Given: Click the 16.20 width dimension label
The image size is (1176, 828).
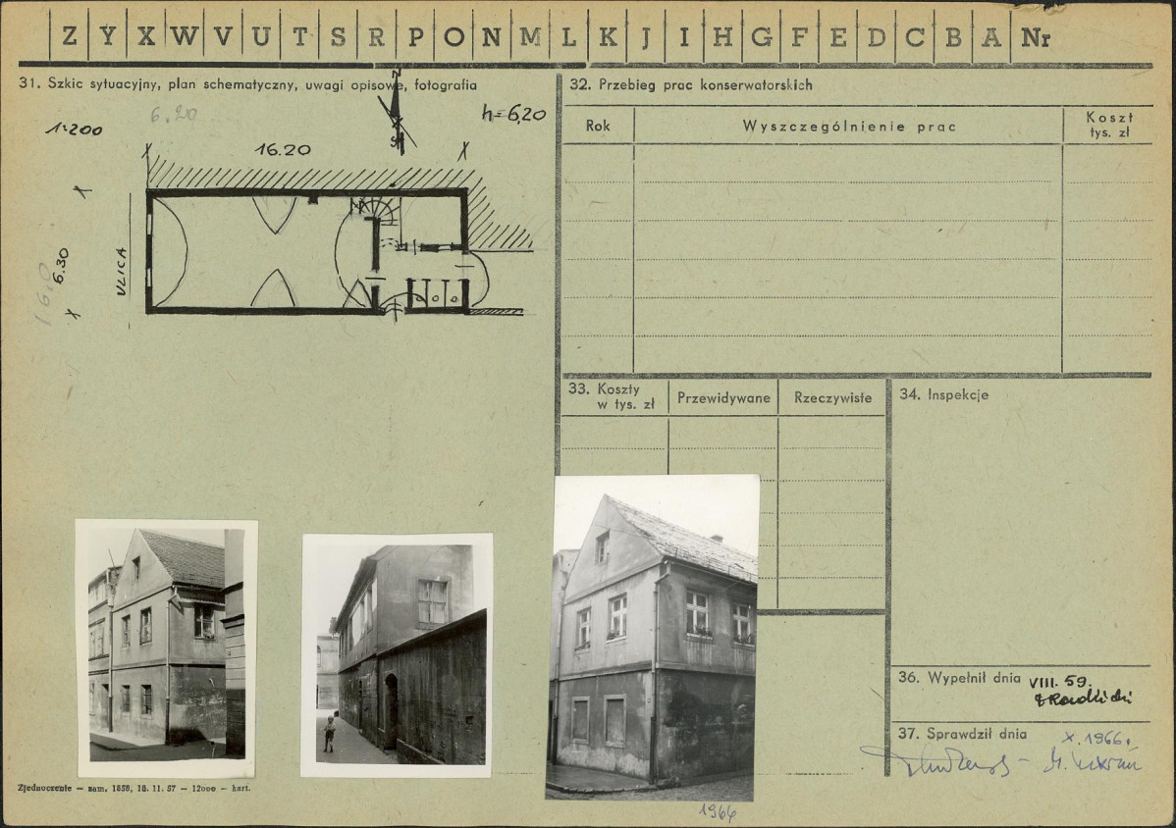Looking at the screenshot, I should point(283,150).
